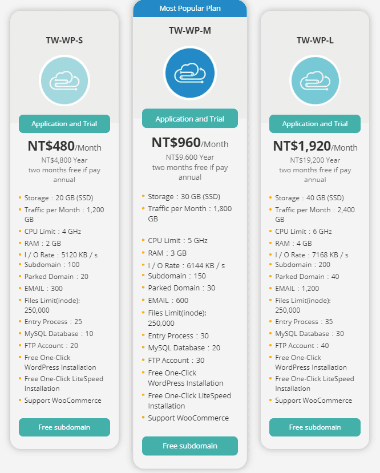
Task: Click the TW-WP-S plan title
Action: coord(64,40)
